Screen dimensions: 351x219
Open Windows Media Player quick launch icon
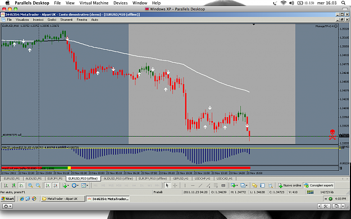[x=34, y=199]
